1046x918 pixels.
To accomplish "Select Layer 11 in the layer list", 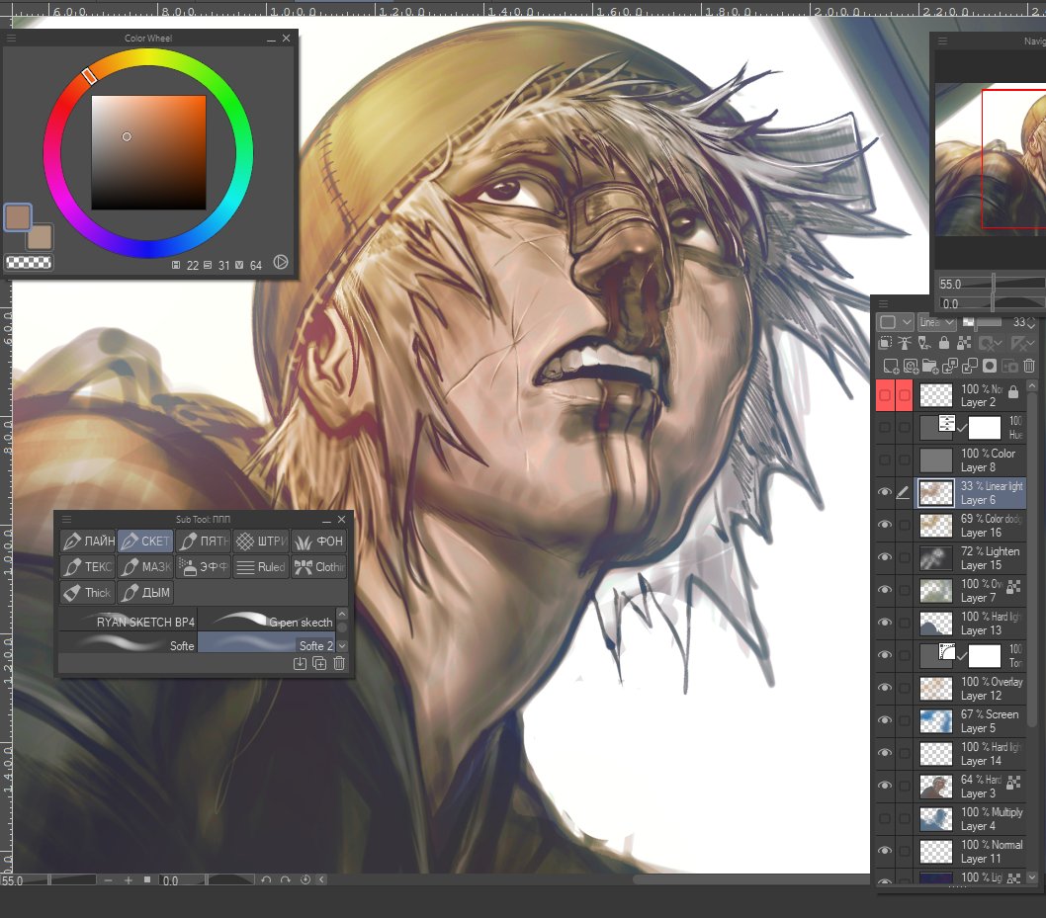I will [x=971, y=852].
